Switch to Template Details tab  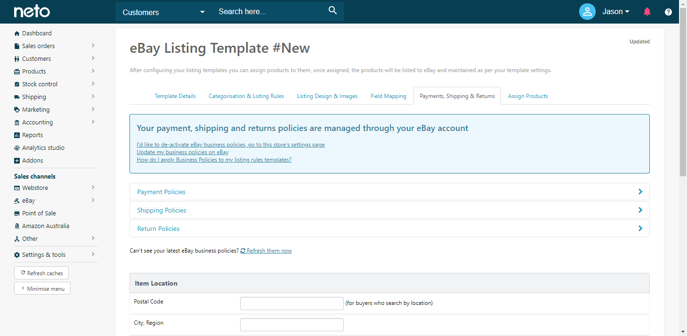click(175, 96)
